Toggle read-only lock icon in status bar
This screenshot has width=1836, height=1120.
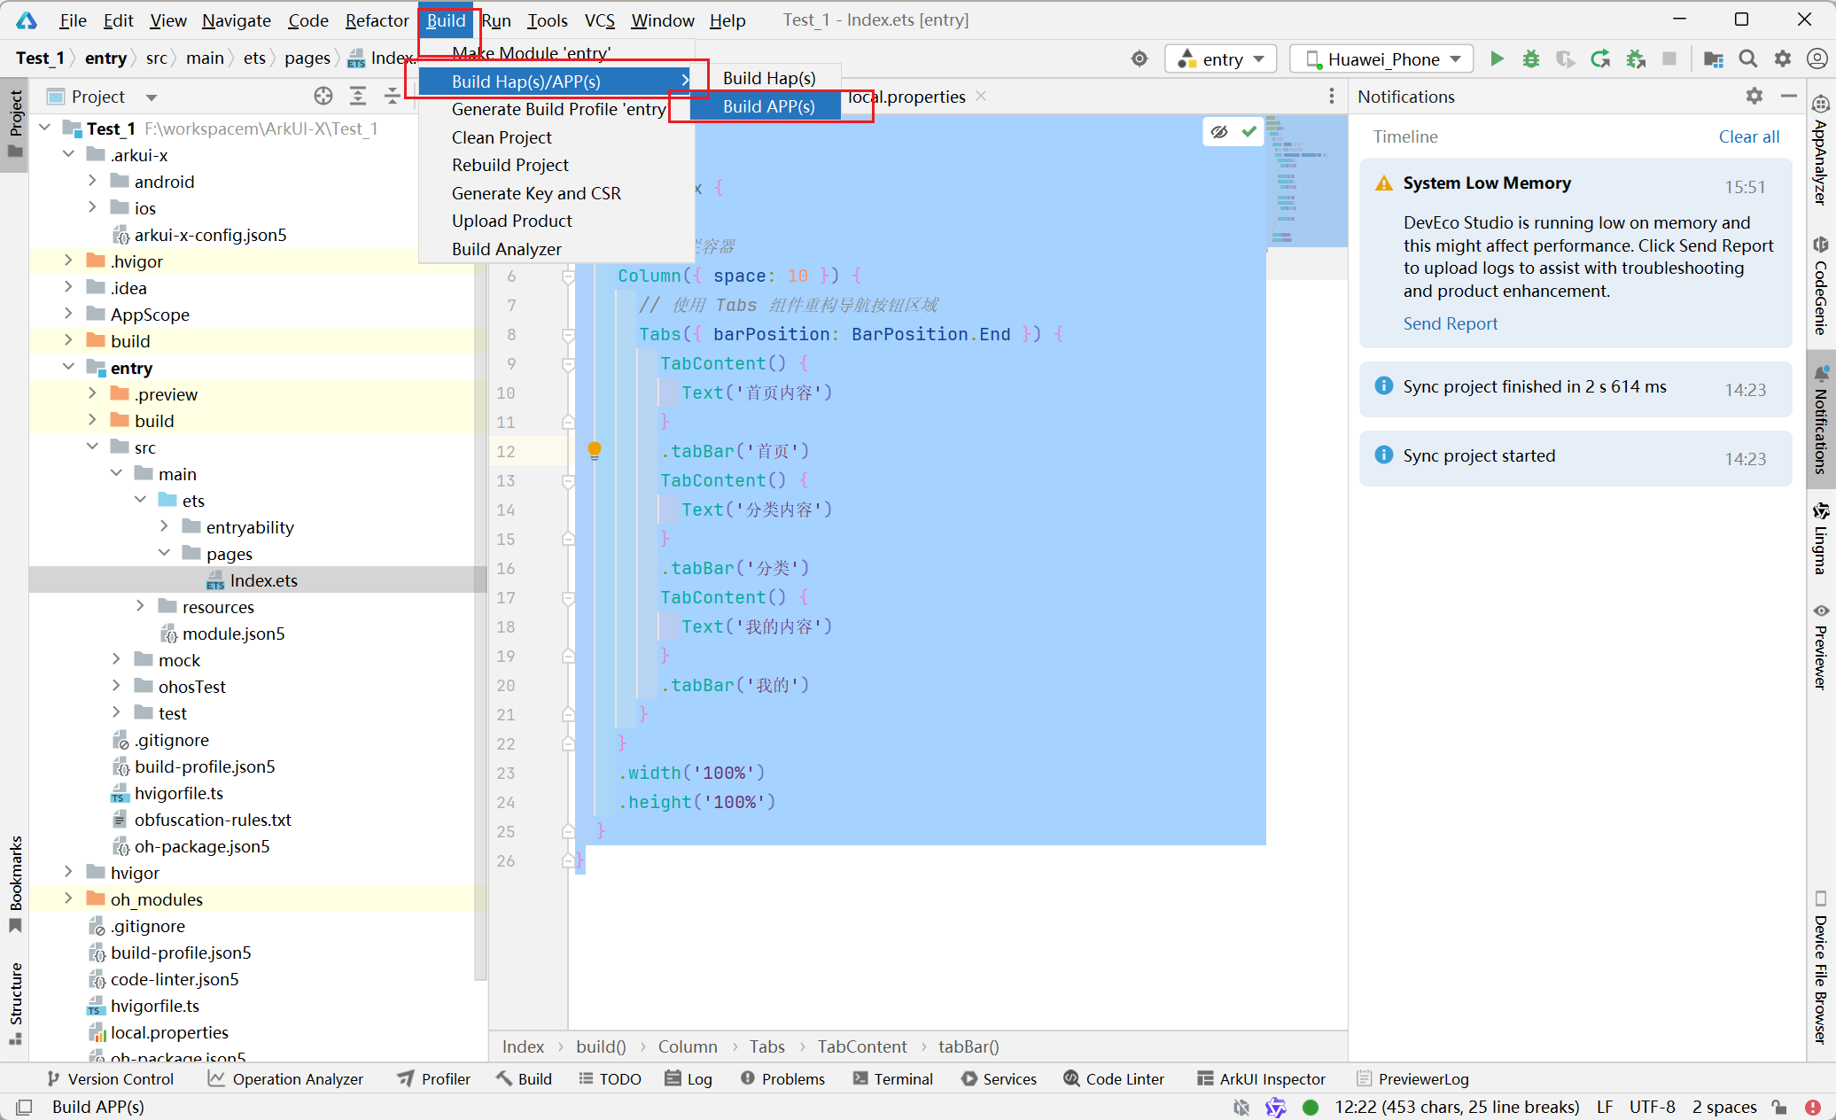[1779, 1107]
